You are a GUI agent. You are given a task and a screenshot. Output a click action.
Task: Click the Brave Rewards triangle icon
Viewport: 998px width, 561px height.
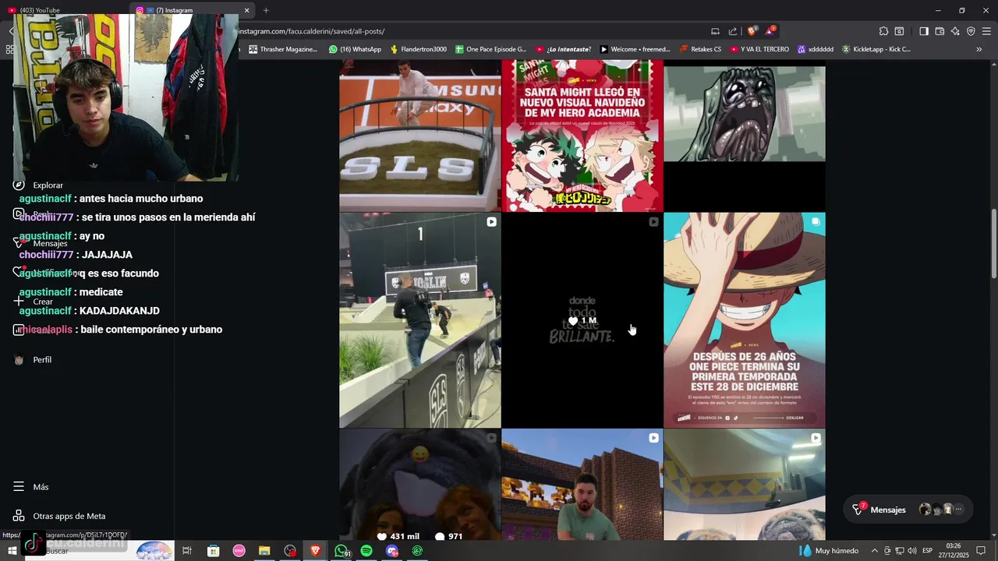click(770, 31)
